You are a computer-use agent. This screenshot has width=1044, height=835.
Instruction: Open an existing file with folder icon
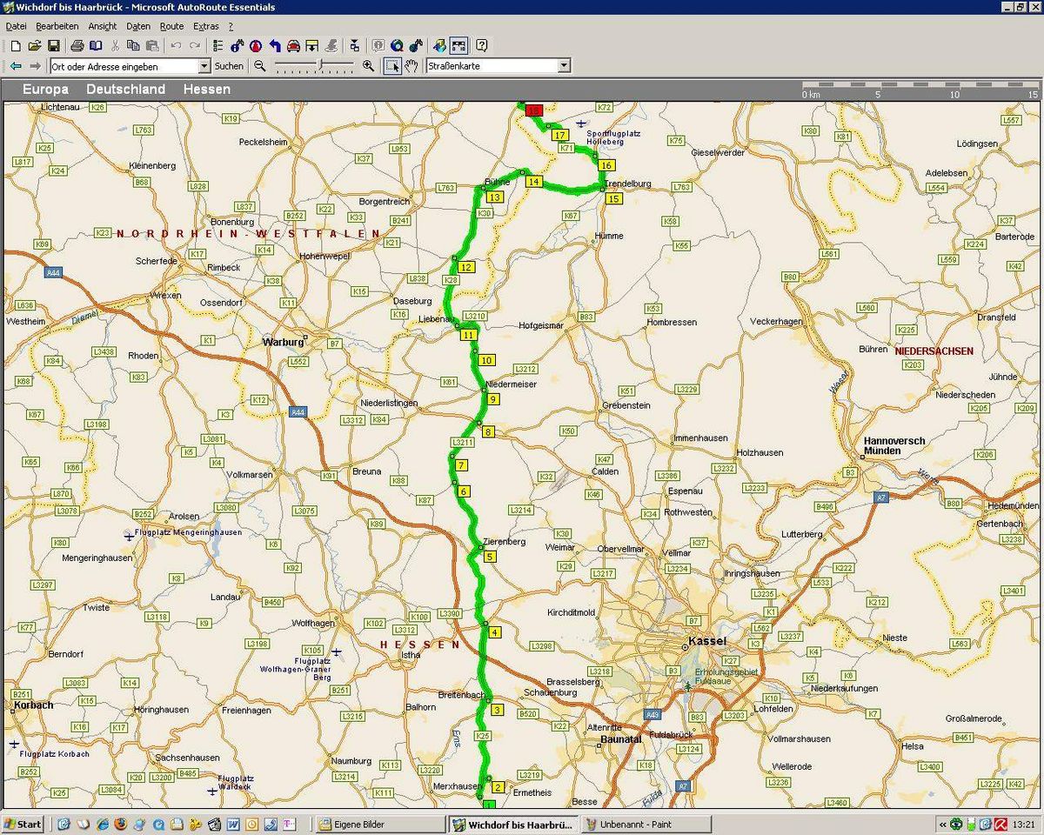(35, 45)
